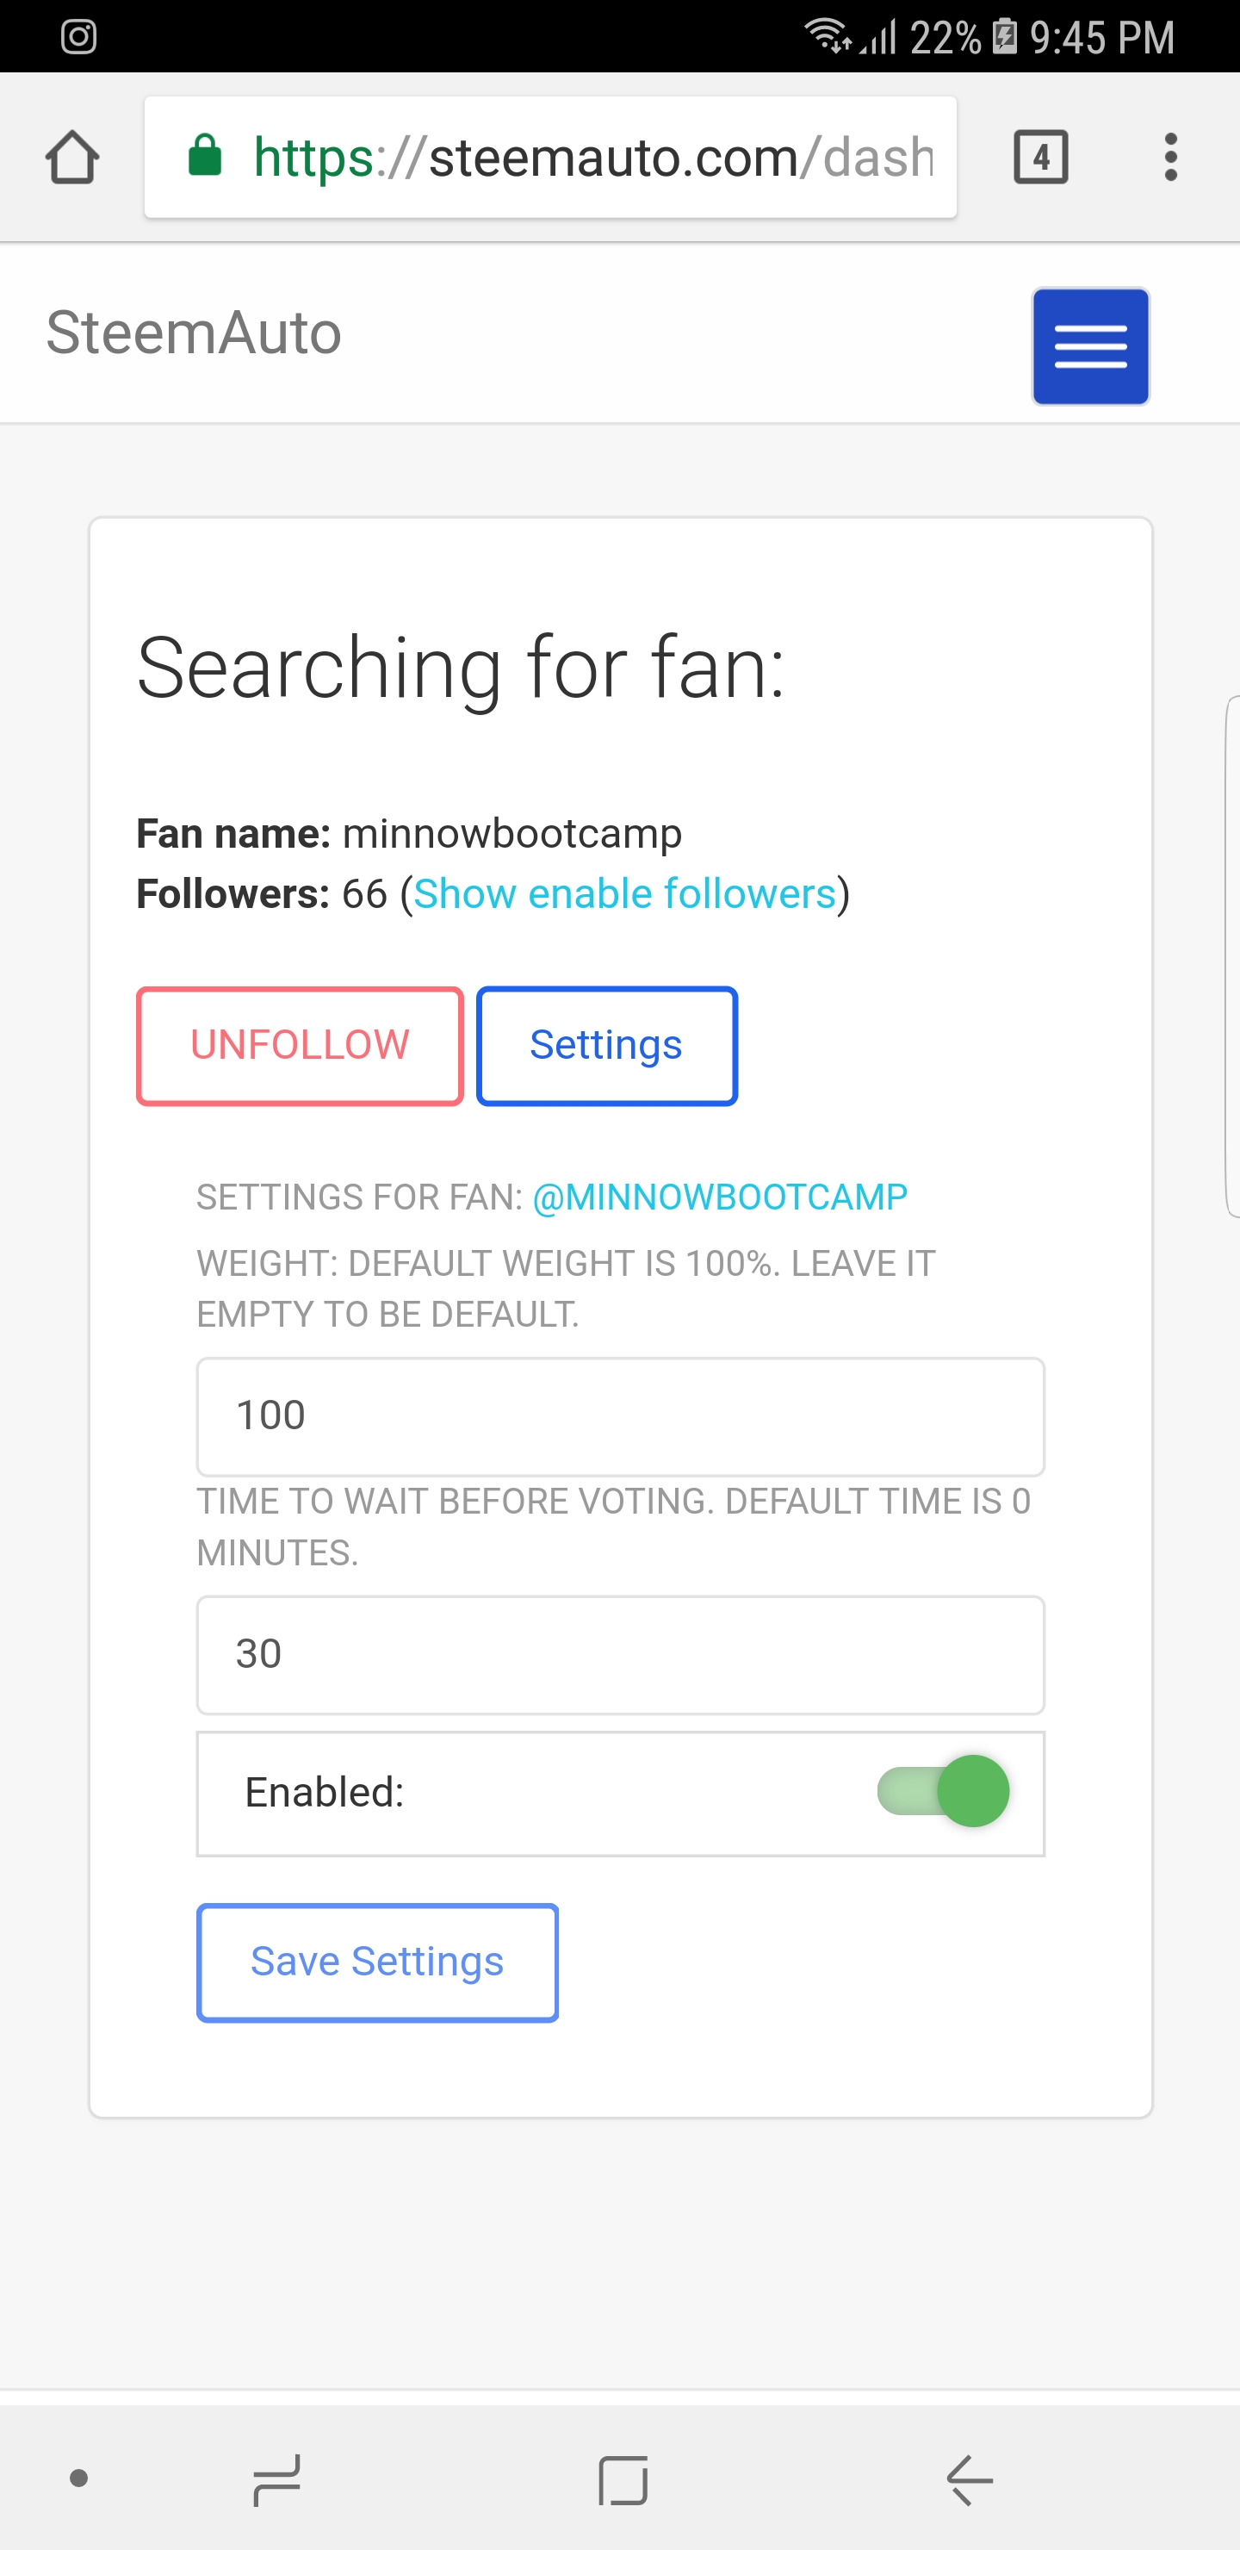Open the @MINNOWBOOTCAMP profile link
The width and height of the screenshot is (1240, 2550).
pos(719,1197)
